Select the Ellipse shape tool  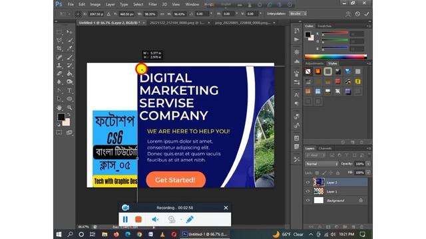(69, 99)
